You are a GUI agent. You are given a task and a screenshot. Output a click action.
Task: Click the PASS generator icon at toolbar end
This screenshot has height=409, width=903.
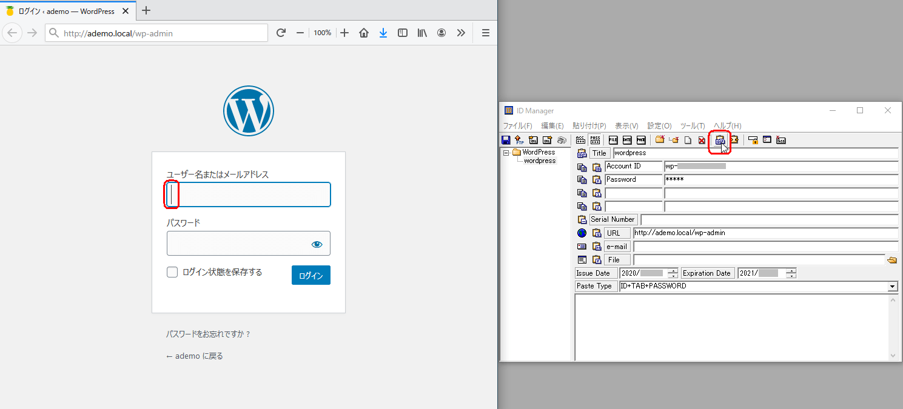[x=781, y=140]
